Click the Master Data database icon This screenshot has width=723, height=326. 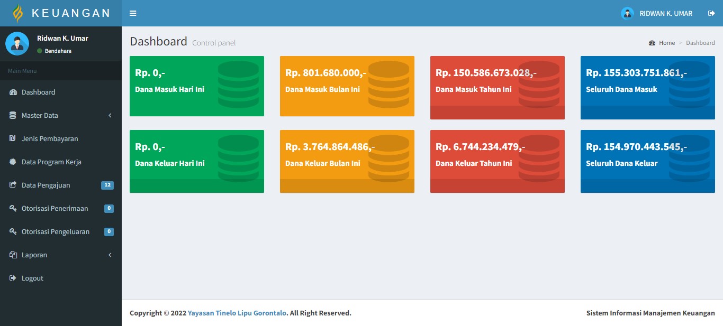[13, 116]
